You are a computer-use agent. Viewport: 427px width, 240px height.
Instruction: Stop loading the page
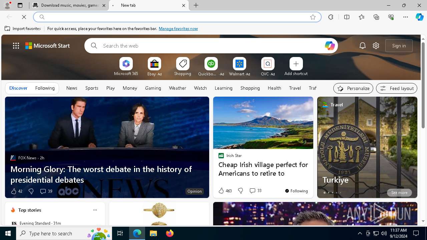[x=24, y=17]
